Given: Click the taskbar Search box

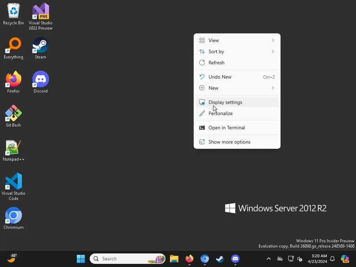Looking at the screenshot, I should click(127, 259).
